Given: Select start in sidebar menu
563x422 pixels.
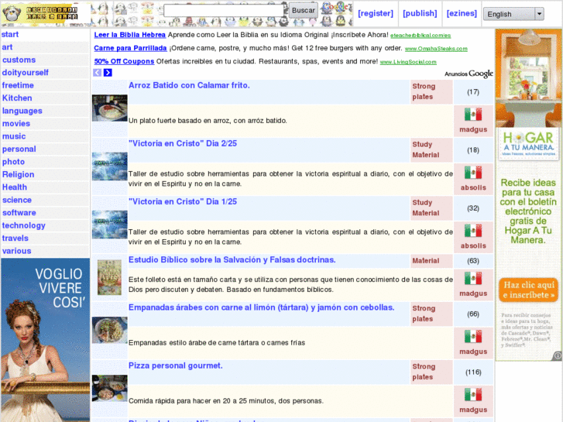Looking at the screenshot, I should (x=10, y=35).
